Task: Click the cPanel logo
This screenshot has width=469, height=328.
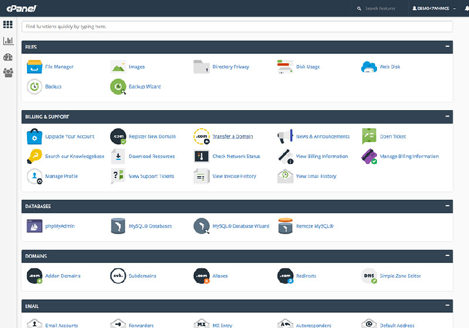Action: [x=22, y=8]
